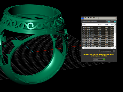Run Calculate with the green arrow button
Screen dimensions: 123x92
click(x=104, y=59)
